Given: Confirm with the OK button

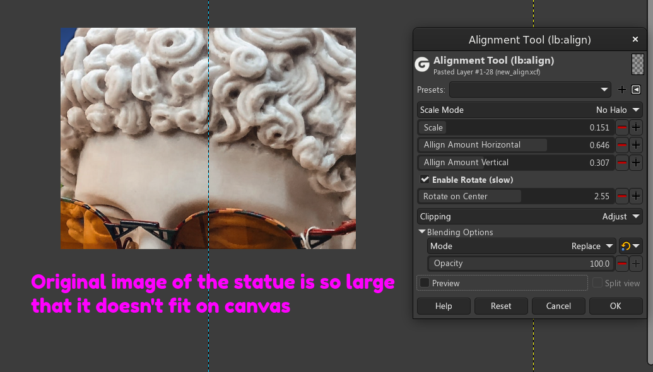Looking at the screenshot, I should (616, 306).
